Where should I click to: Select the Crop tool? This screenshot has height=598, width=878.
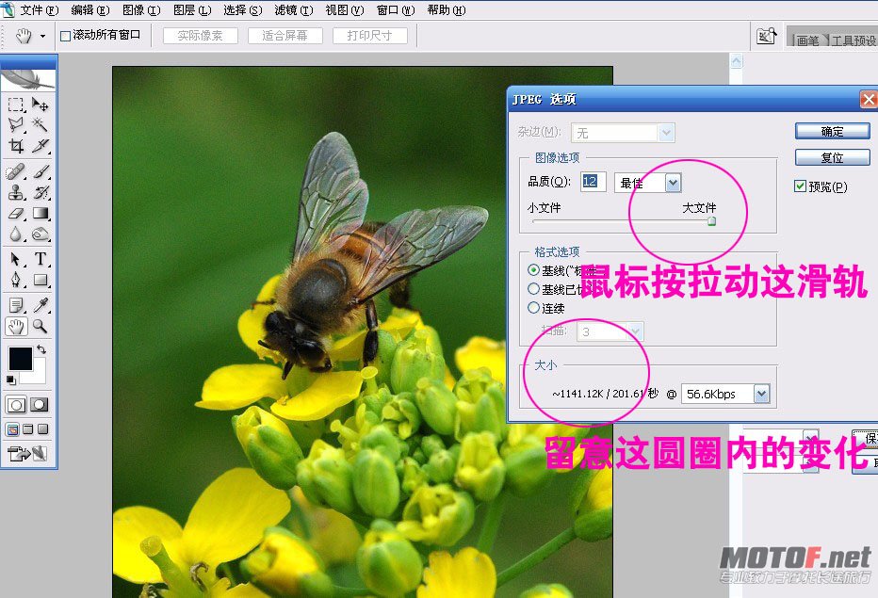pyautogui.click(x=16, y=146)
